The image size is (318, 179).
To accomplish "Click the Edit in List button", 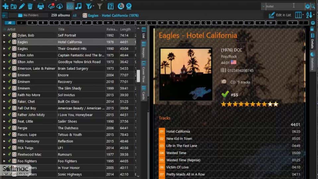I will point(280,15).
